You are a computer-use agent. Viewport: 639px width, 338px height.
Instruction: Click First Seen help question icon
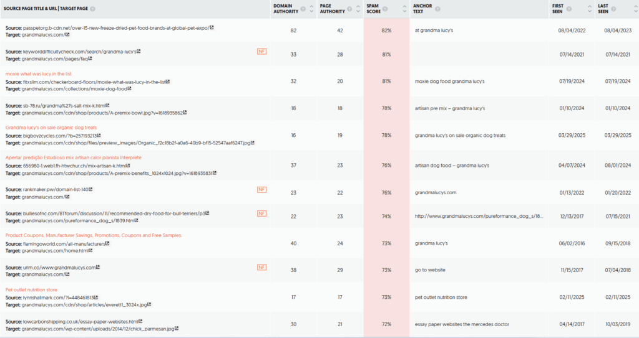[569, 9]
